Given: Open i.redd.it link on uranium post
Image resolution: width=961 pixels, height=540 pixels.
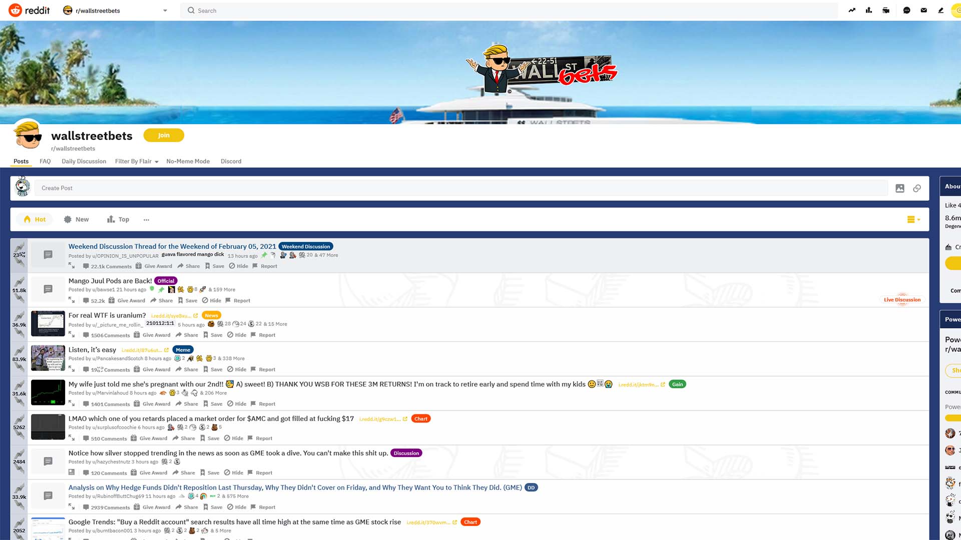Looking at the screenshot, I should pos(175,316).
